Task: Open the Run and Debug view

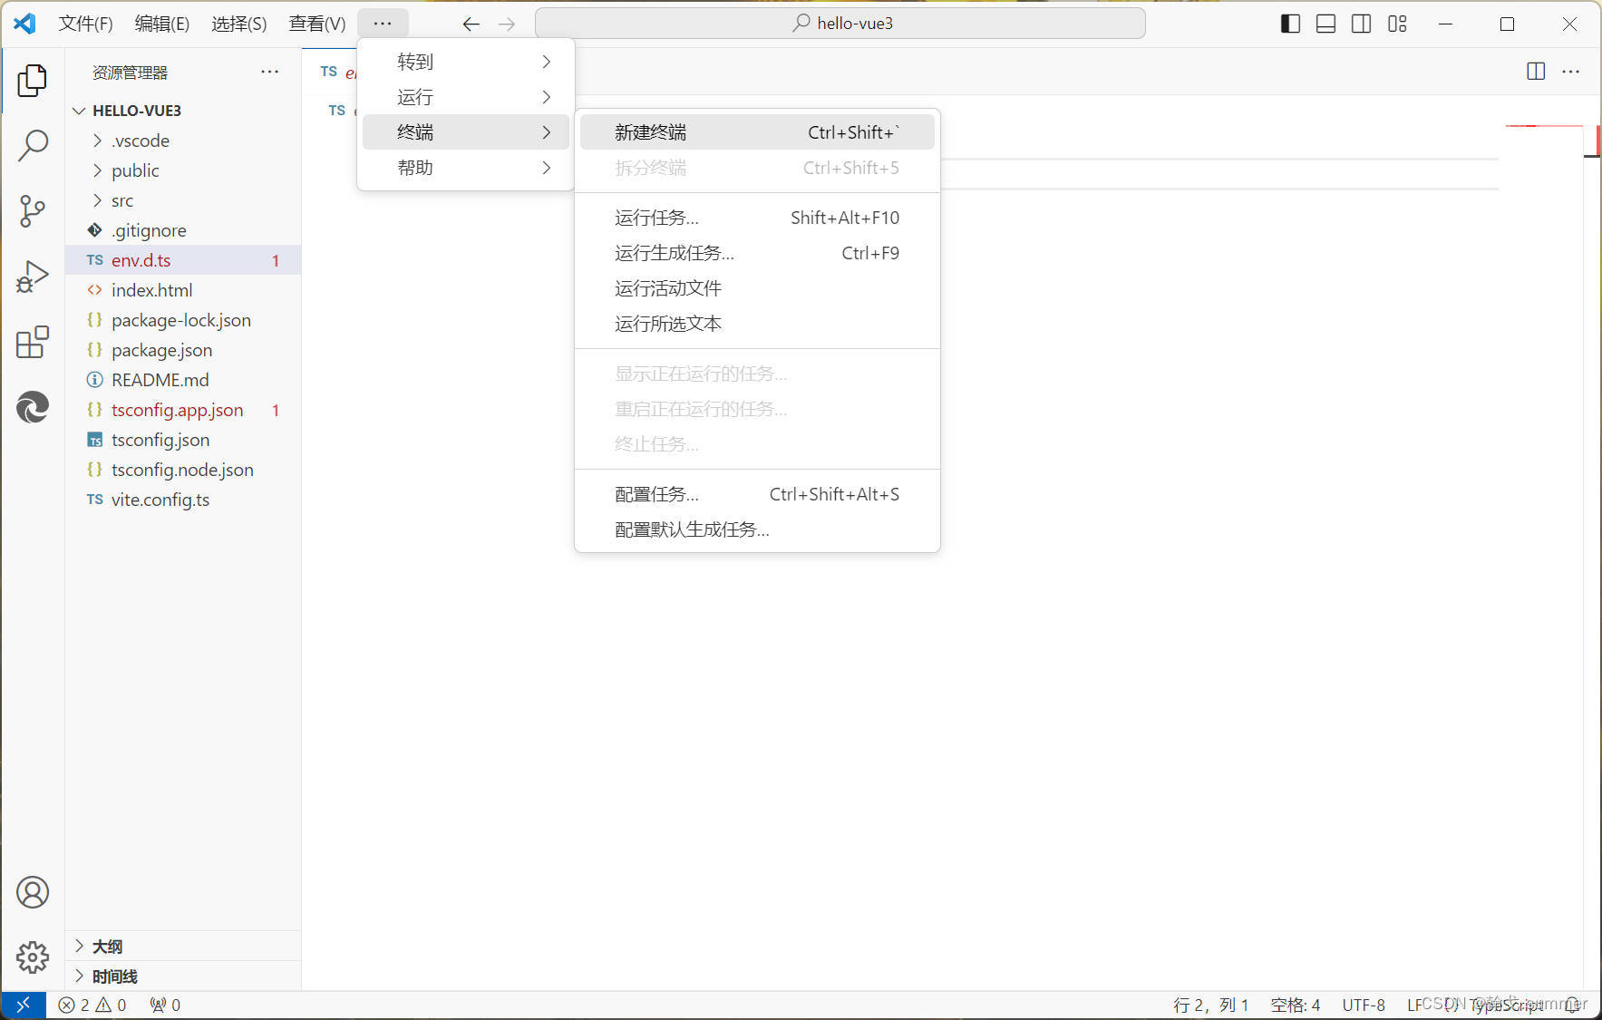Action: click(33, 277)
